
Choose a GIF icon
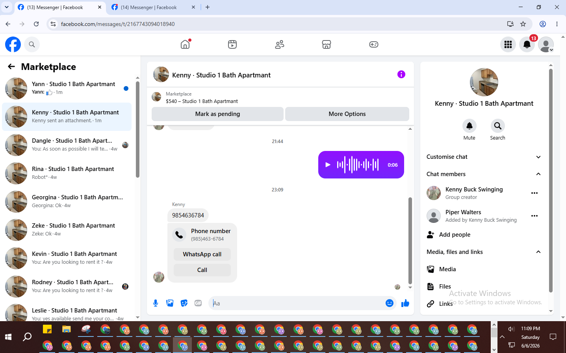point(198,303)
